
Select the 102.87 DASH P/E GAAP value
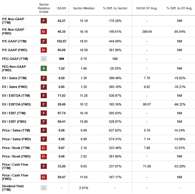(61, 41)
